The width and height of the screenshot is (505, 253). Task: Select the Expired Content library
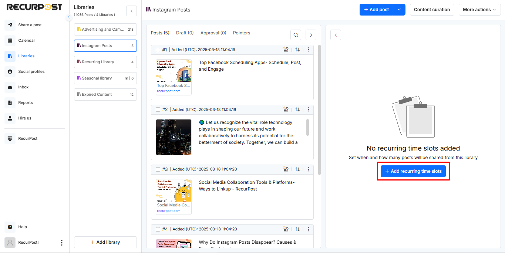point(105,94)
